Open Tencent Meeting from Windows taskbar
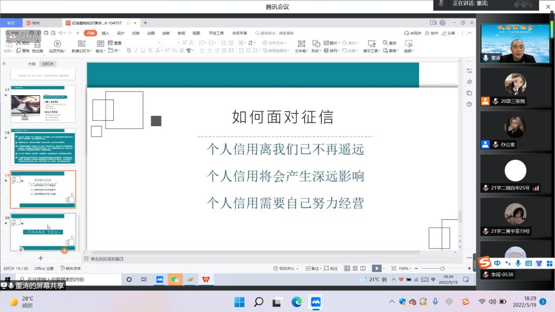The height and width of the screenshot is (312, 555). [316, 302]
